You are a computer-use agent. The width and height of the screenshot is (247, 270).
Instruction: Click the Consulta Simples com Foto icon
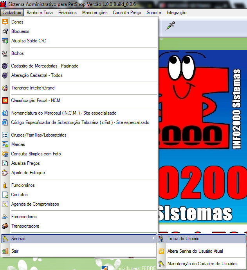click(5, 154)
